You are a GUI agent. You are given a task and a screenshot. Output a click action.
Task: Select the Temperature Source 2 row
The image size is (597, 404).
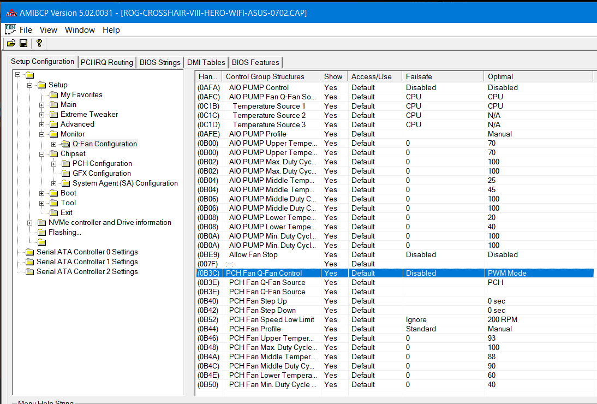395,115
